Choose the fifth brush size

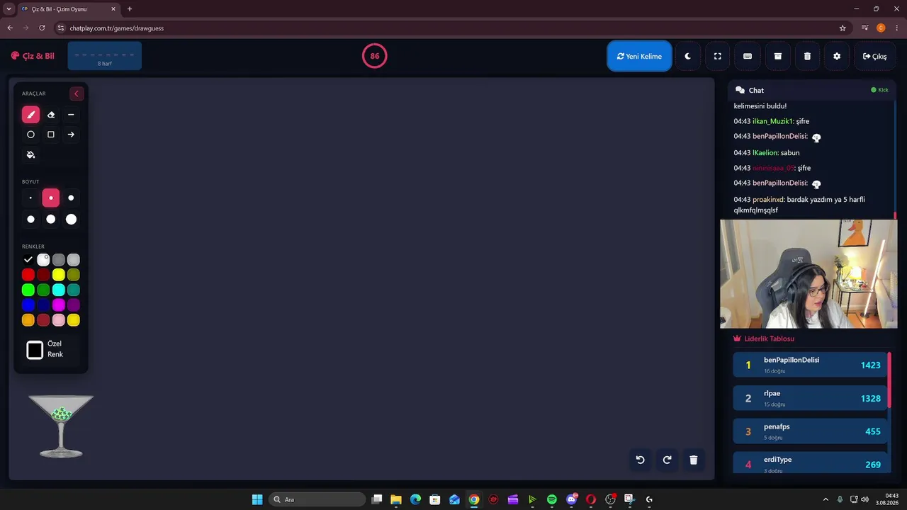pyautogui.click(x=51, y=220)
